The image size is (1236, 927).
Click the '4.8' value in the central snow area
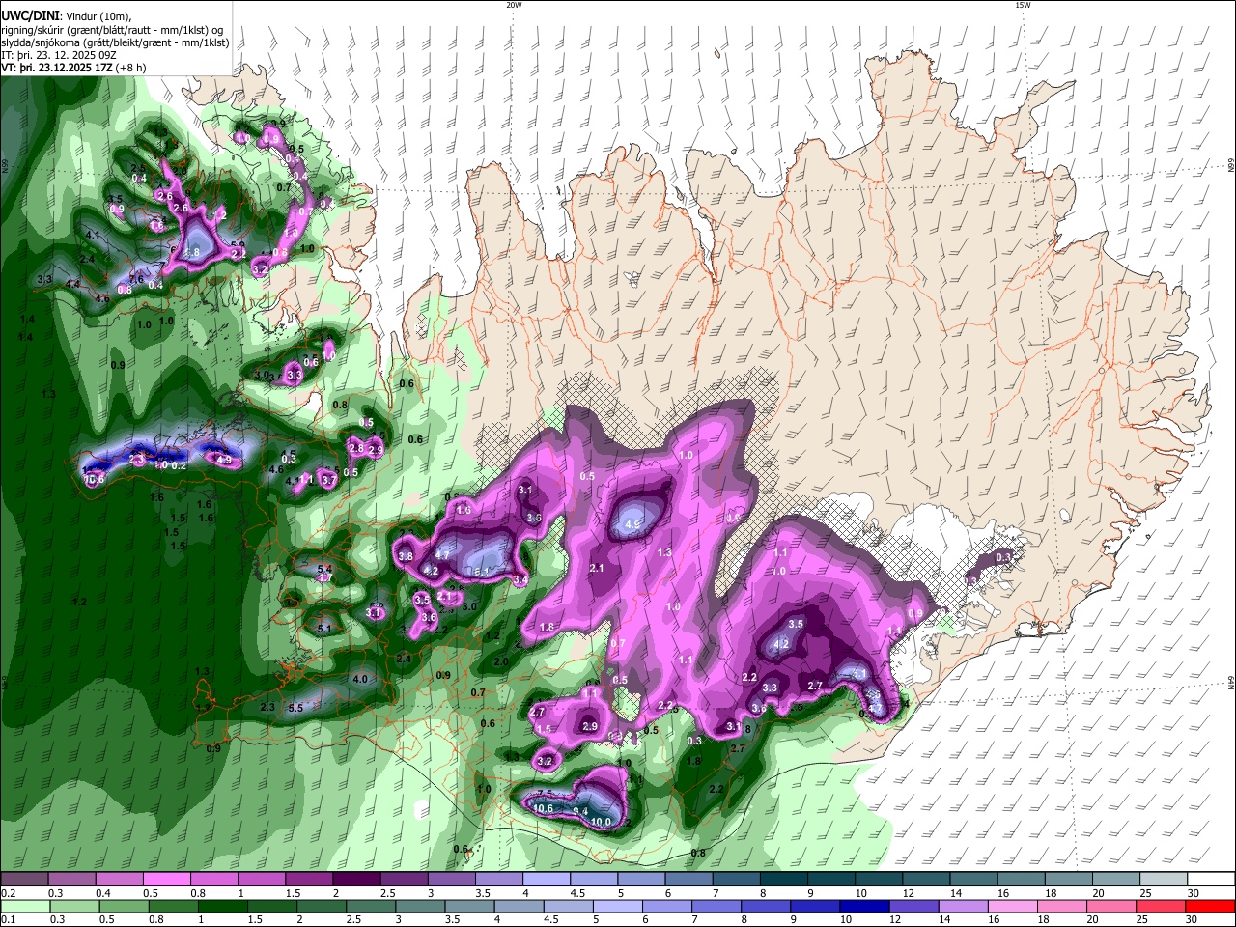click(632, 524)
